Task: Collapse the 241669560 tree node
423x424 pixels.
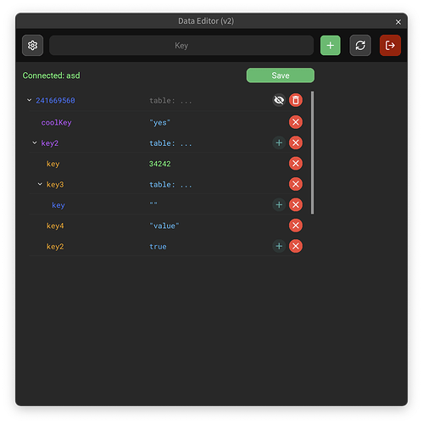Action: tap(29, 100)
